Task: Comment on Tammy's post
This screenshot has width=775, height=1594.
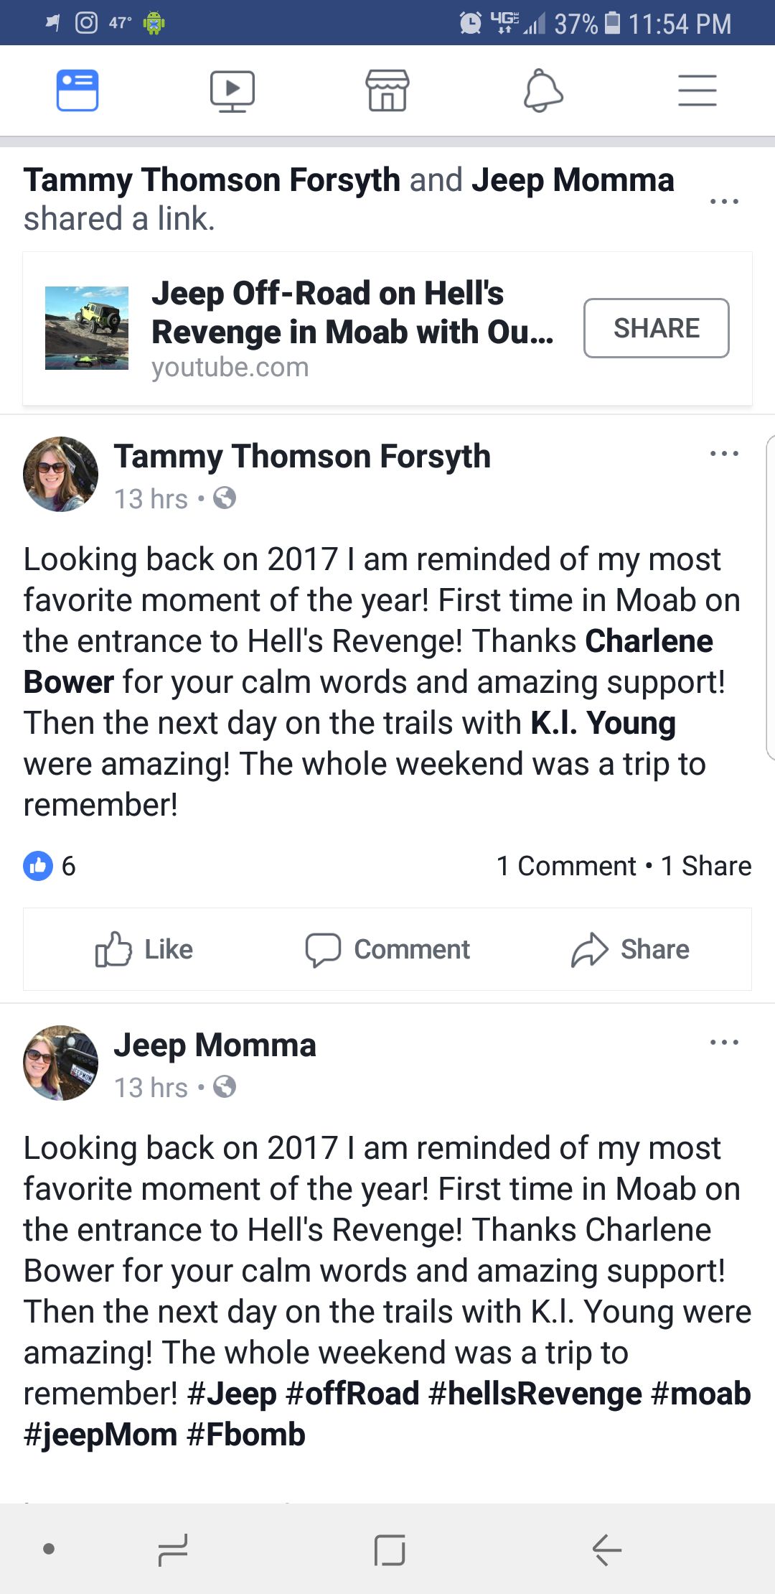Action: pyautogui.click(x=387, y=949)
